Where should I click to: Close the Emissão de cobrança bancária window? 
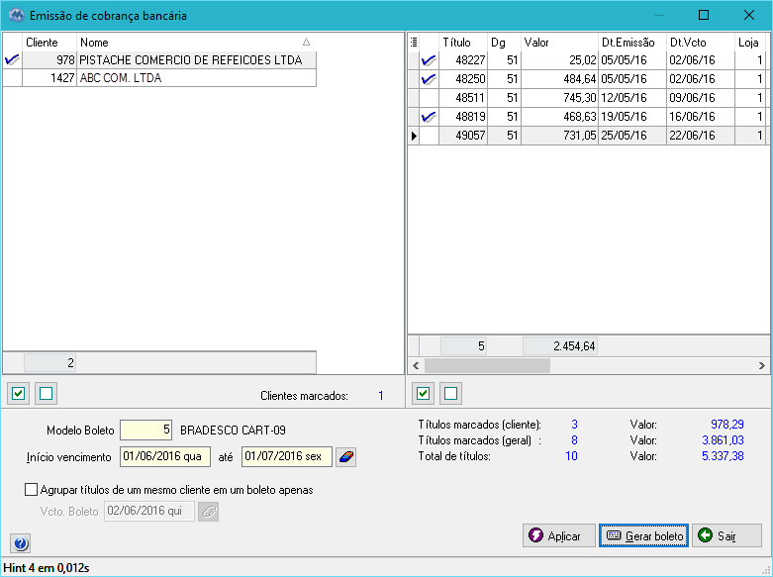click(749, 15)
